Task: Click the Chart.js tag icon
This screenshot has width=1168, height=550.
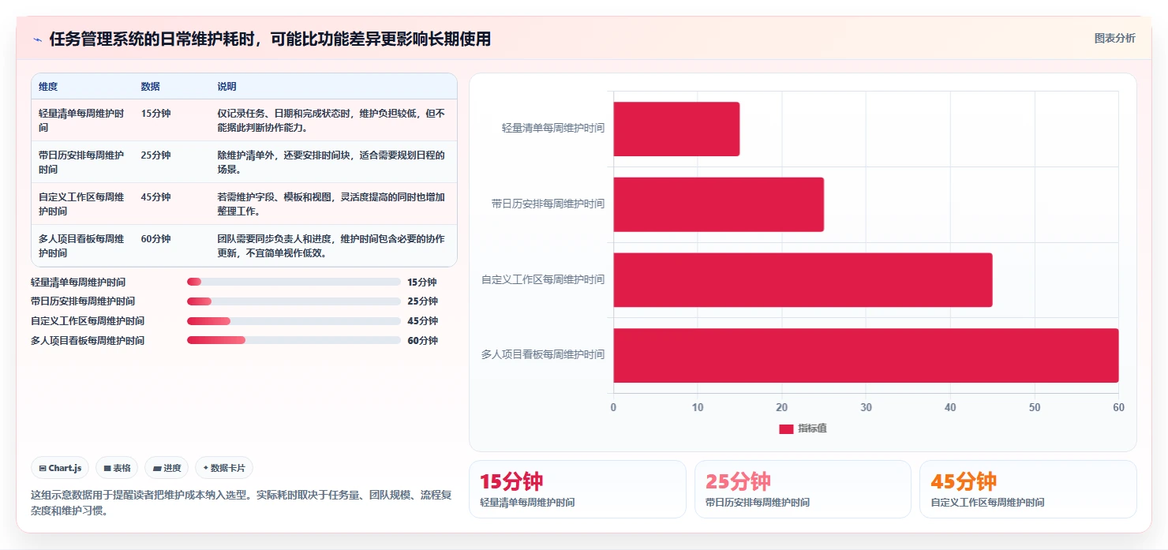Action: coord(43,468)
